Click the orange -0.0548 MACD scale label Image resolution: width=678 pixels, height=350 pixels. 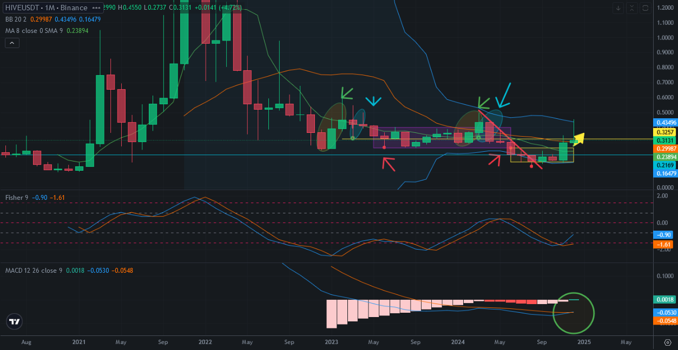pyautogui.click(x=665, y=321)
